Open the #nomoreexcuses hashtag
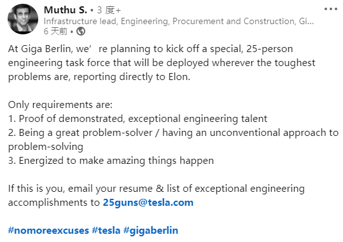Viewport: 343px width, 242px height. tap(48, 231)
